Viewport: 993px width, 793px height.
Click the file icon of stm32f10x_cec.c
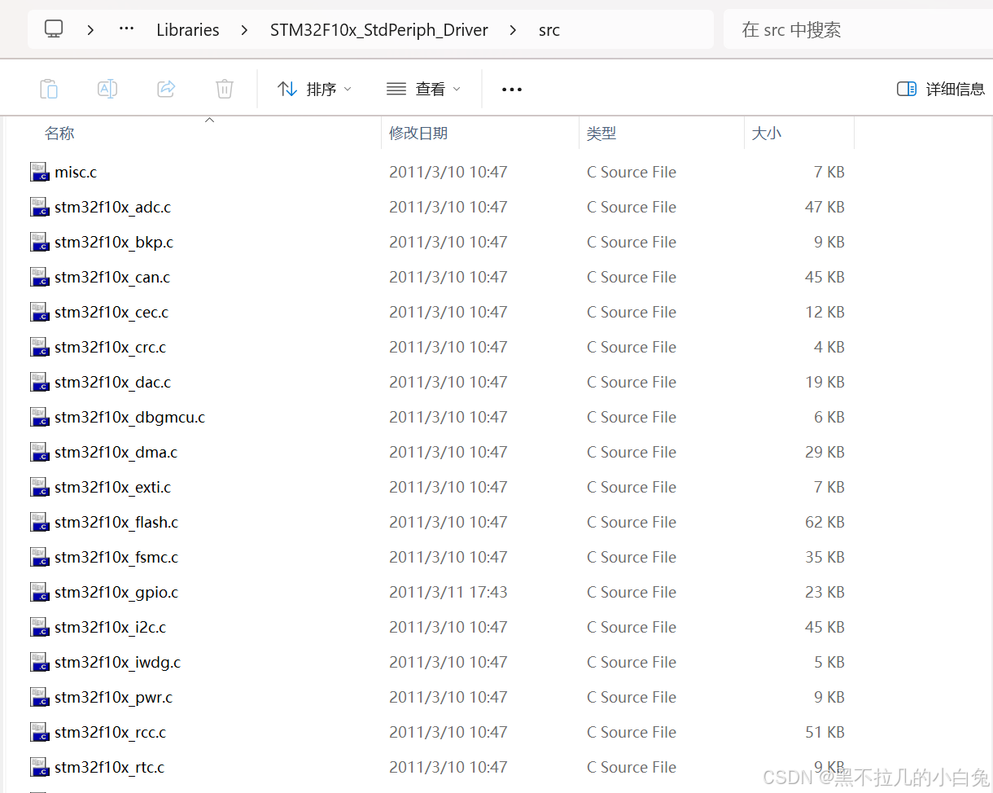pyautogui.click(x=40, y=312)
